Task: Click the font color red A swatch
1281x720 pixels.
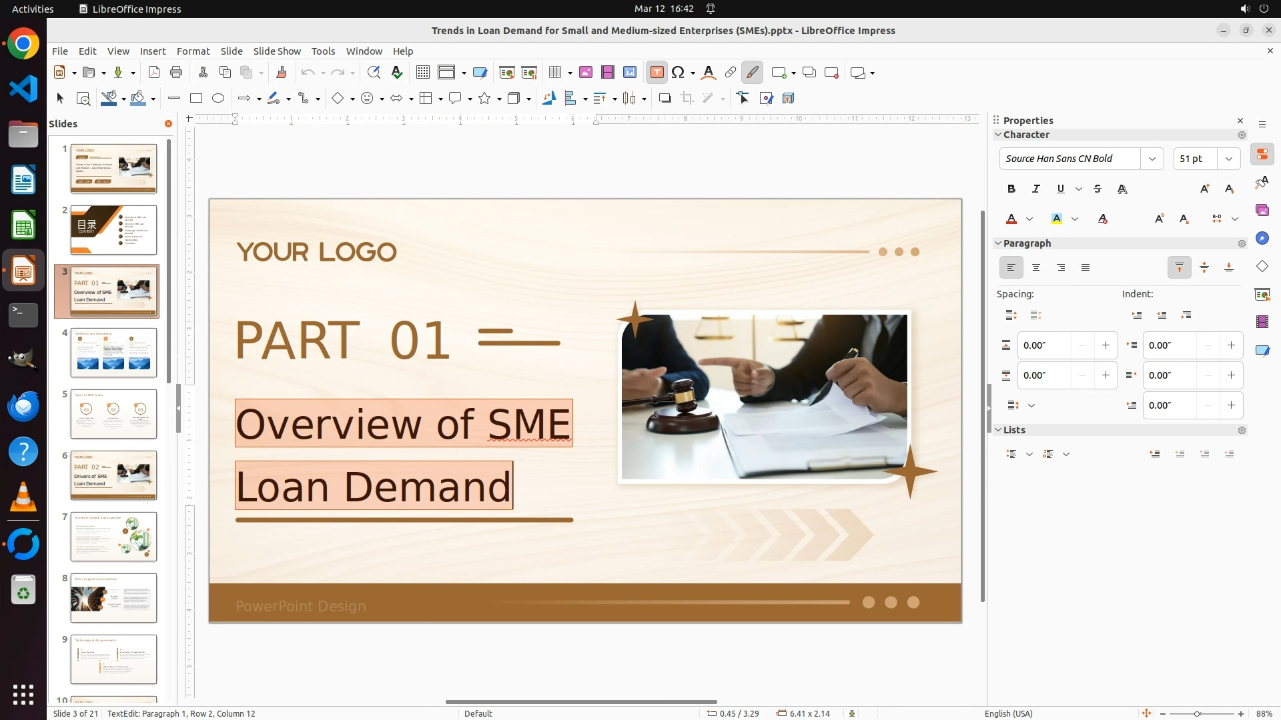Action: (x=1011, y=219)
